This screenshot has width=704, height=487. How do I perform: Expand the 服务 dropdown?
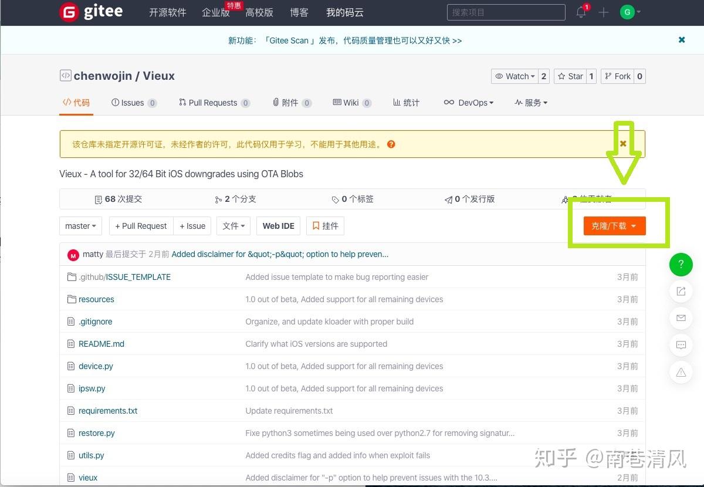[x=531, y=103]
